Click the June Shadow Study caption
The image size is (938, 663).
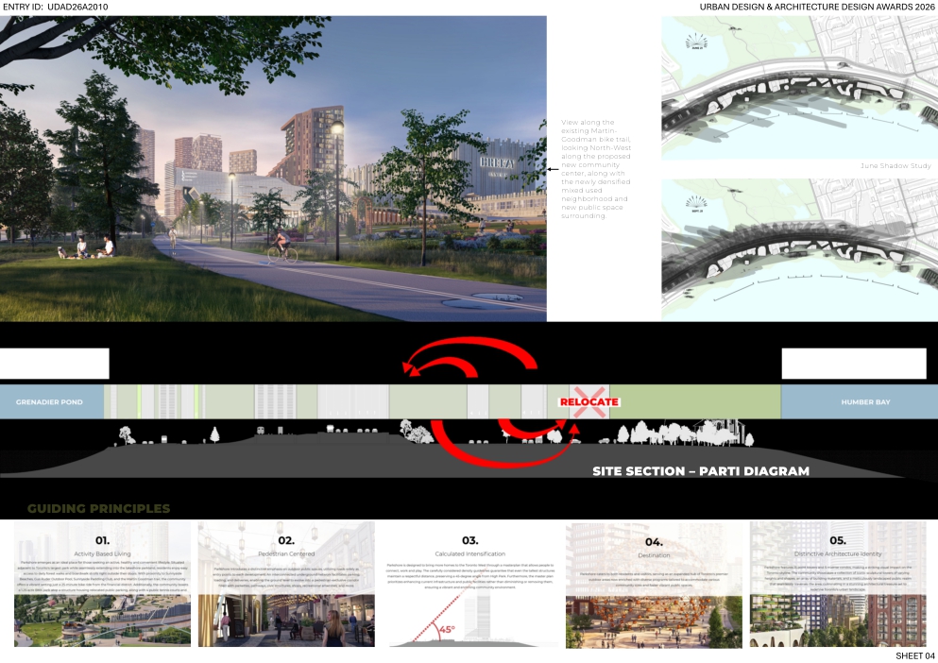[895, 165]
